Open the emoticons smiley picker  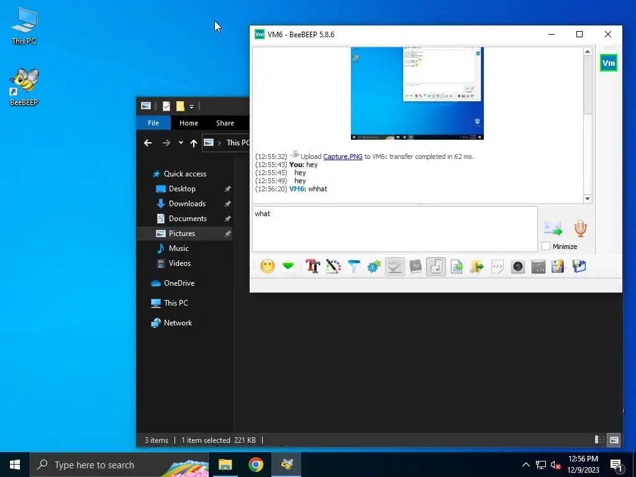coord(267,266)
